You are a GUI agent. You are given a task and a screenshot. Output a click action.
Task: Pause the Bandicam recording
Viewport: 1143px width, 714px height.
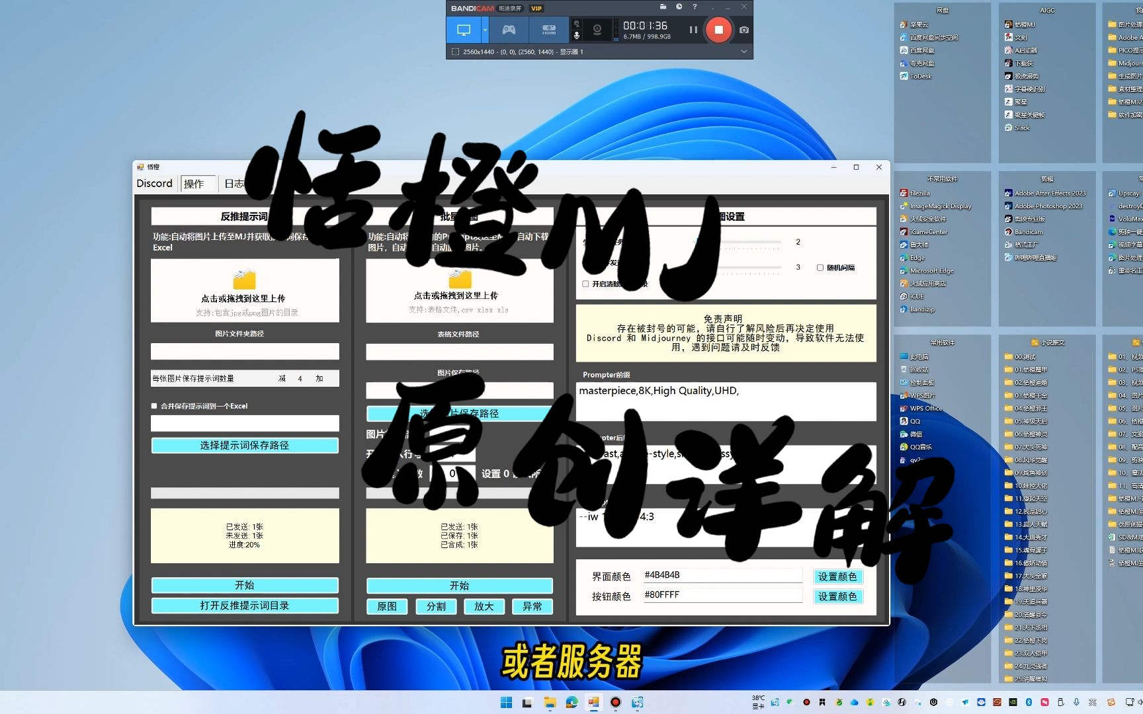point(693,30)
